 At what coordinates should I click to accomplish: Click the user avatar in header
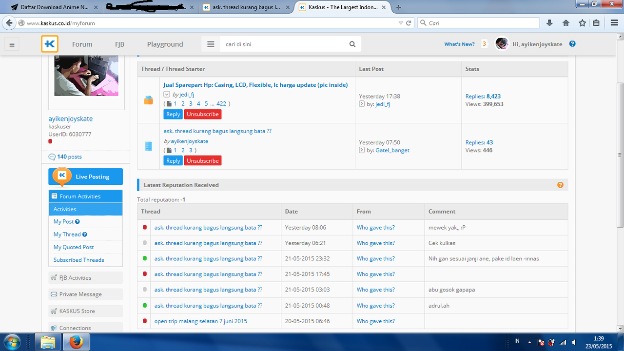tap(502, 43)
